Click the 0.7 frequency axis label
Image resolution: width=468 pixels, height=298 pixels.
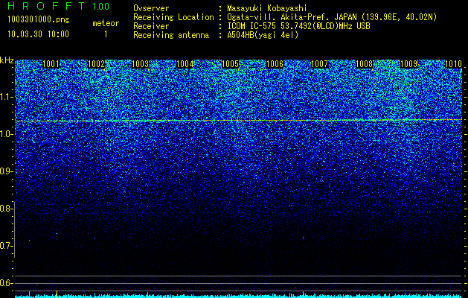point(6,246)
